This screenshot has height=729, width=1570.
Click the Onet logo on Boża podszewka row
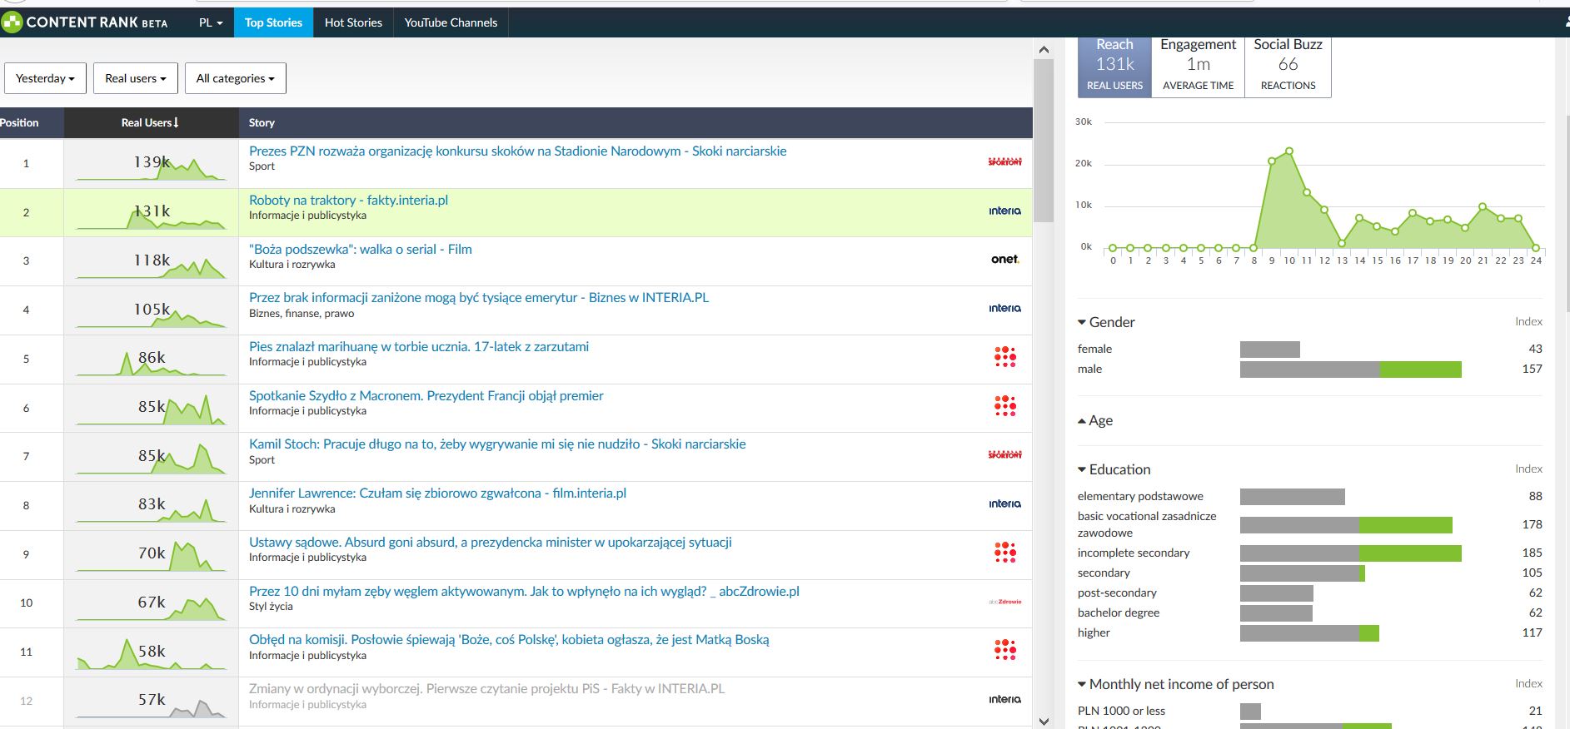coord(1004,260)
